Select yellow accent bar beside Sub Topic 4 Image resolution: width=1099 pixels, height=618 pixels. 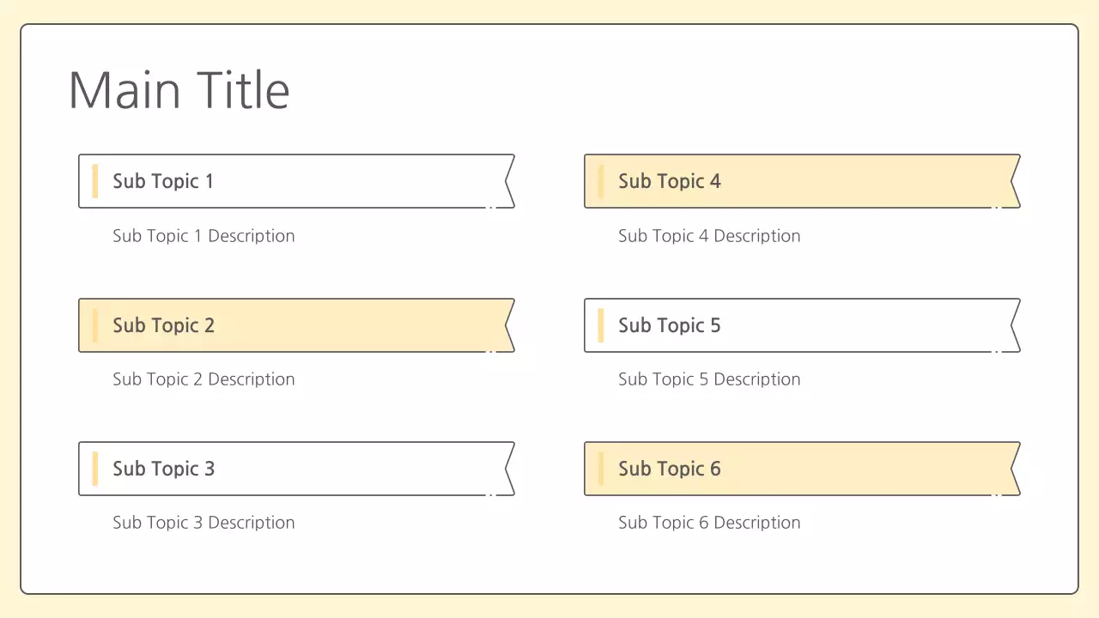(601, 181)
